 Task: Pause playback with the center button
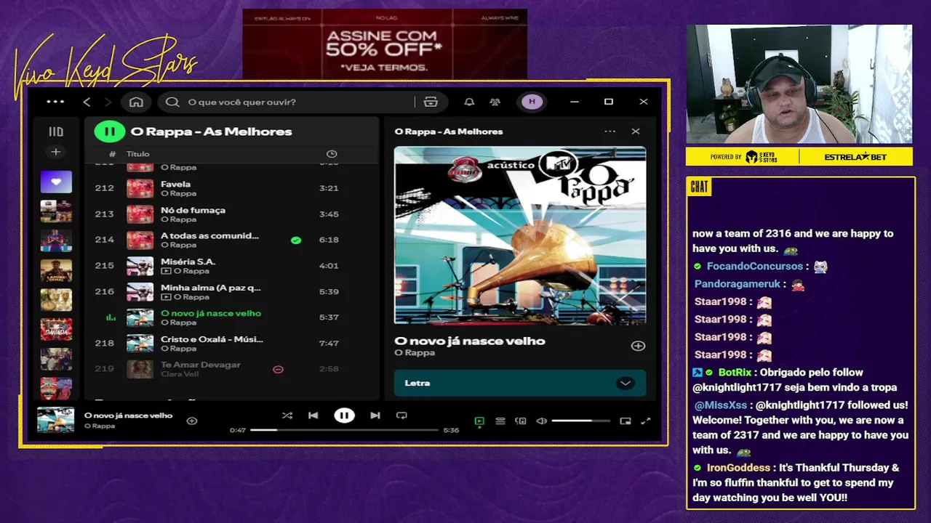pyautogui.click(x=344, y=415)
